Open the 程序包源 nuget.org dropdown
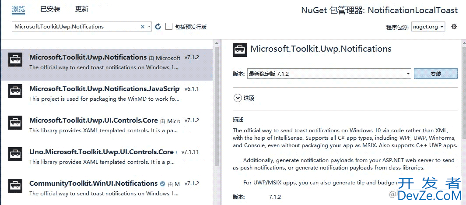 coord(428,27)
